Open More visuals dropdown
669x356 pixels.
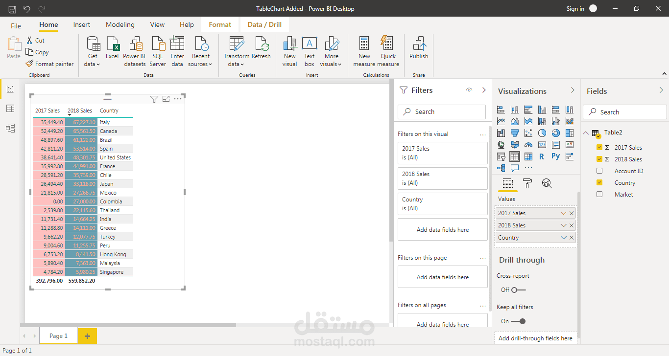coord(331,51)
